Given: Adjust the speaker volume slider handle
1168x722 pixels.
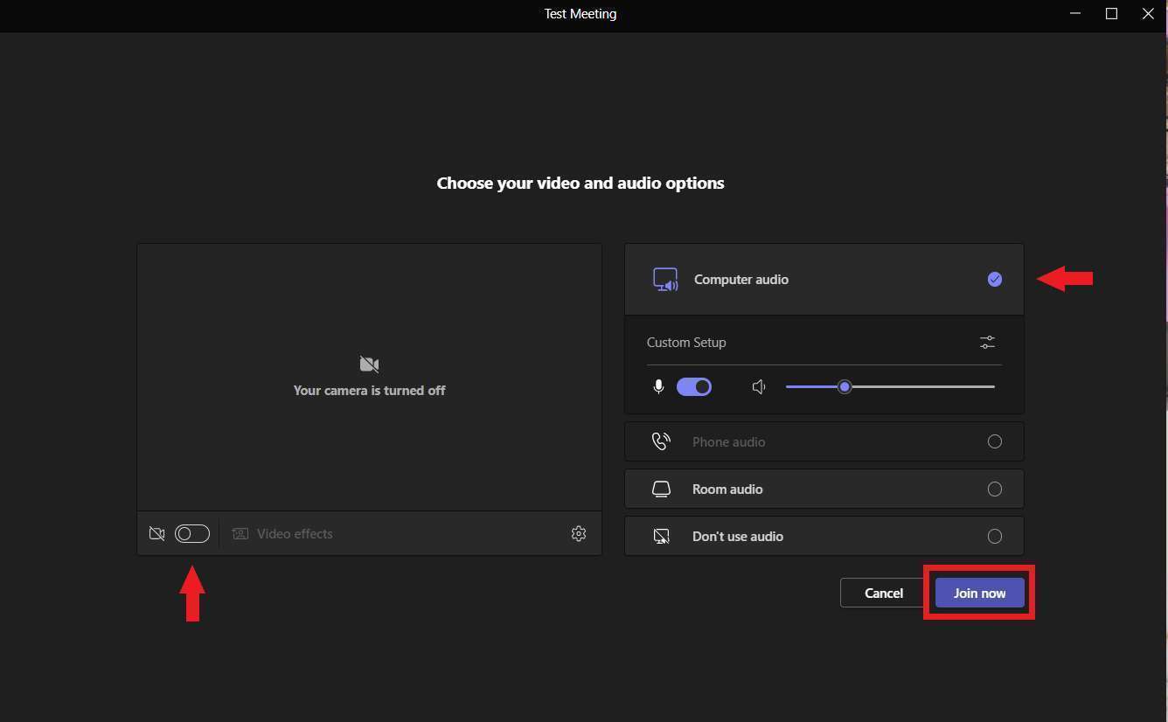Looking at the screenshot, I should pyautogui.click(x=845, y=386).
